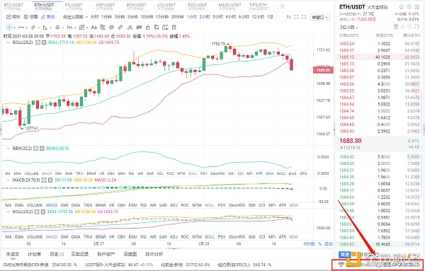The height and width of the screenshot is (271, 425).
Task: Open the 指标 indicators button
Action: [x=13, y=17]
